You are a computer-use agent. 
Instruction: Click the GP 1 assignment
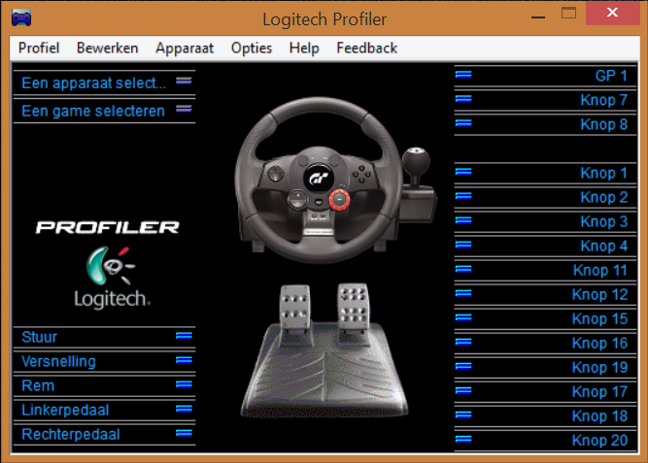[545, 76]
